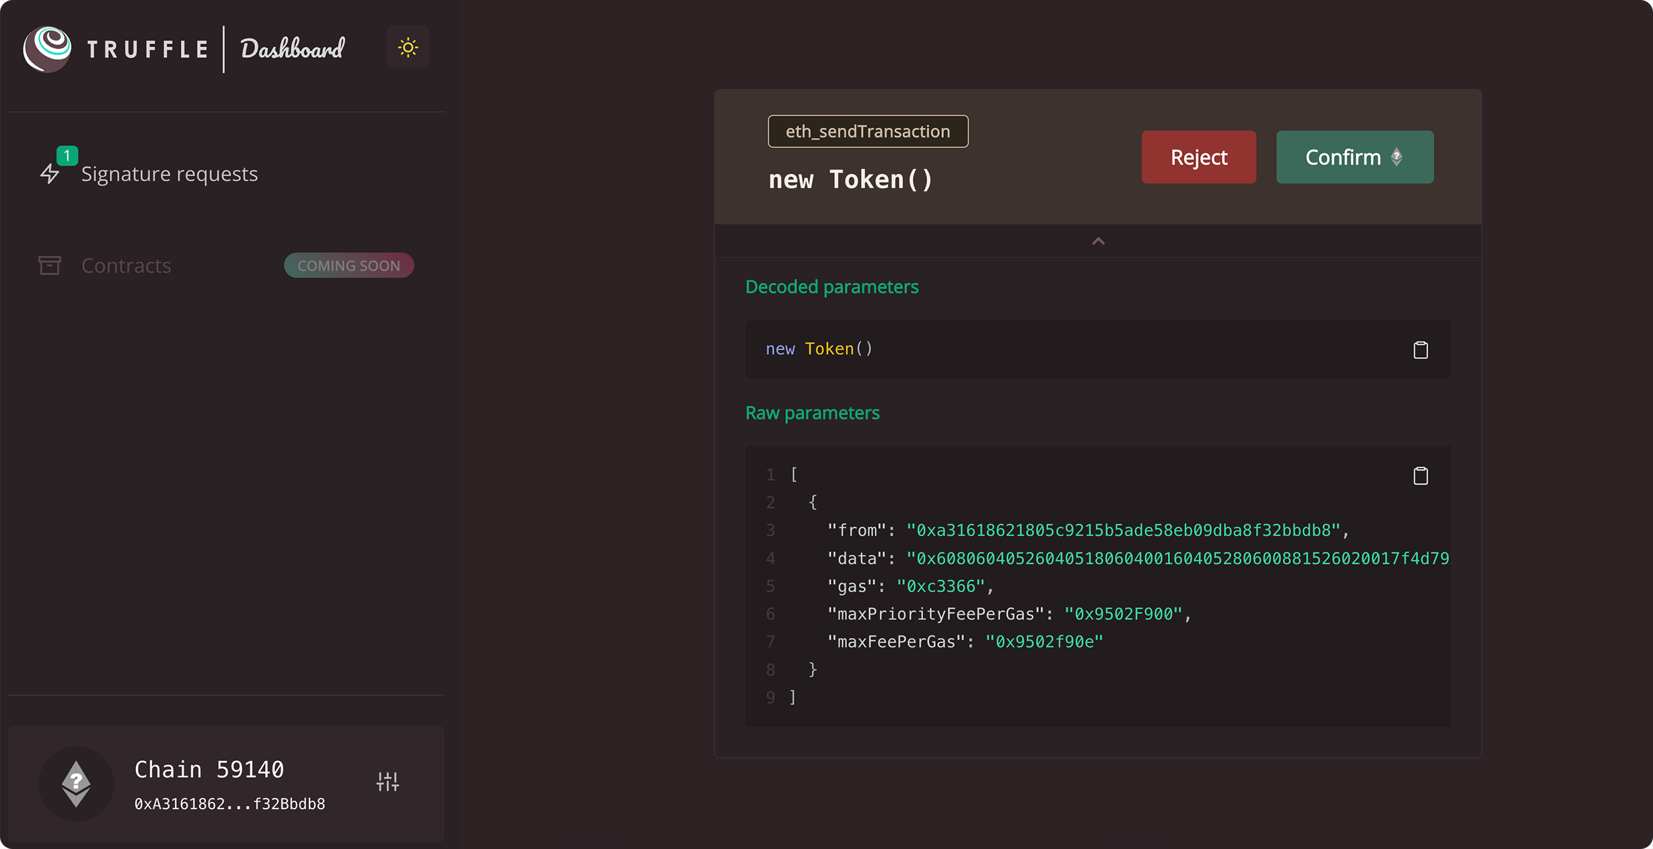Screen dimensions: 1653x849
Task: Select maxFeePerGas value "0x9502f90e"
Action: coord(1044,642)
